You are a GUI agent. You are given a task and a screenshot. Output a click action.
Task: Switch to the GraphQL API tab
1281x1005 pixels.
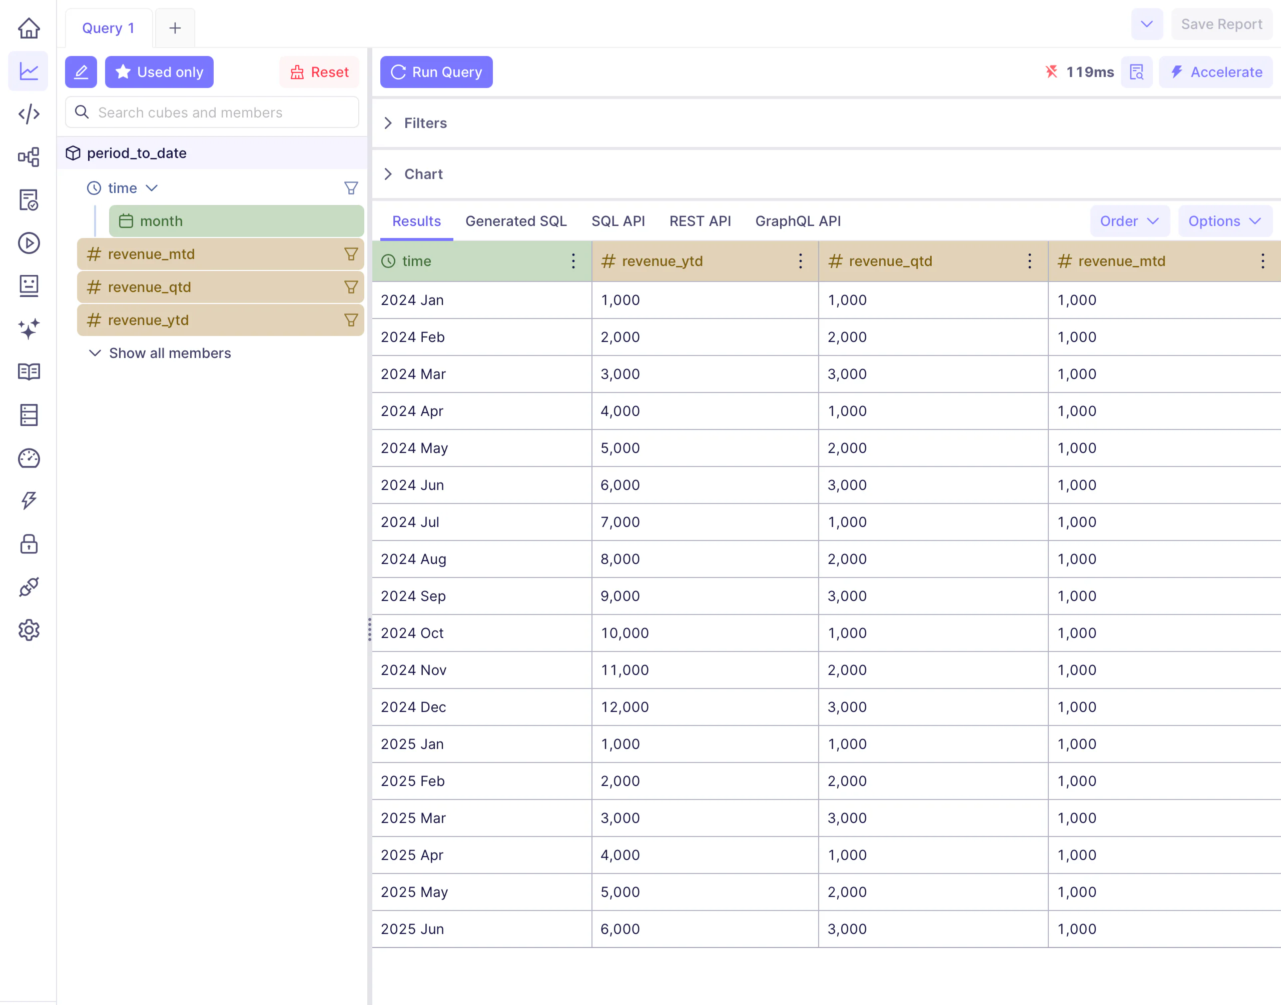coord(798,221)
